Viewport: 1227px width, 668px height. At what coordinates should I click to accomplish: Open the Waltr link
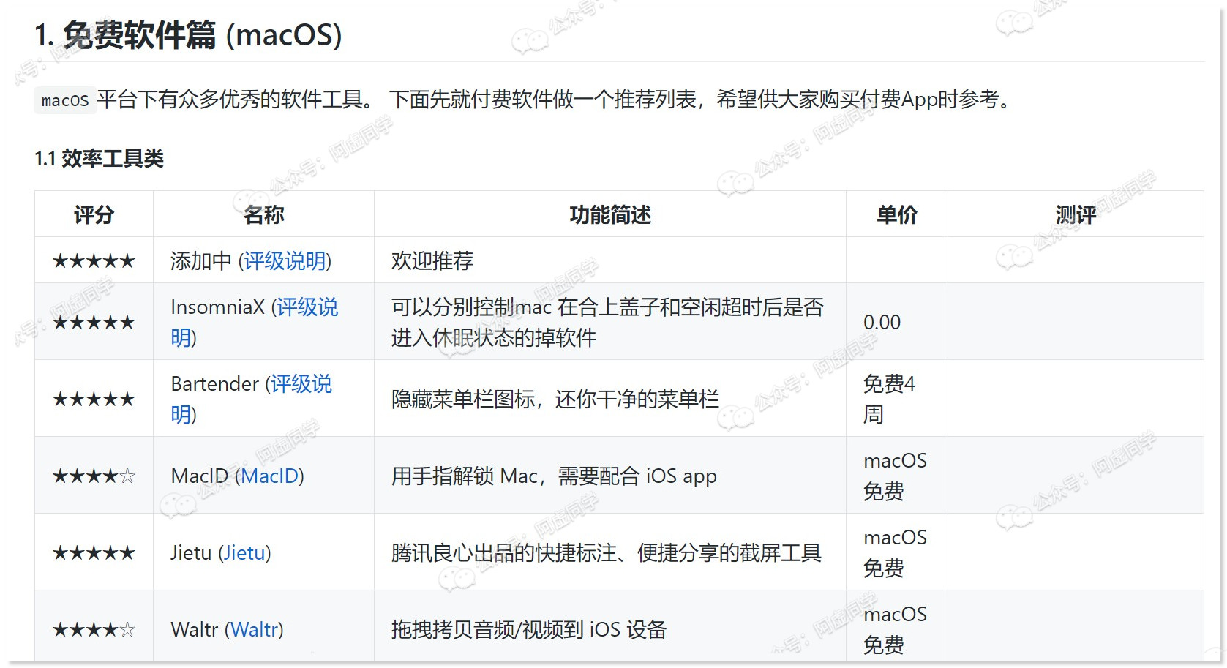pyautogui.click(x=254, y=630)
